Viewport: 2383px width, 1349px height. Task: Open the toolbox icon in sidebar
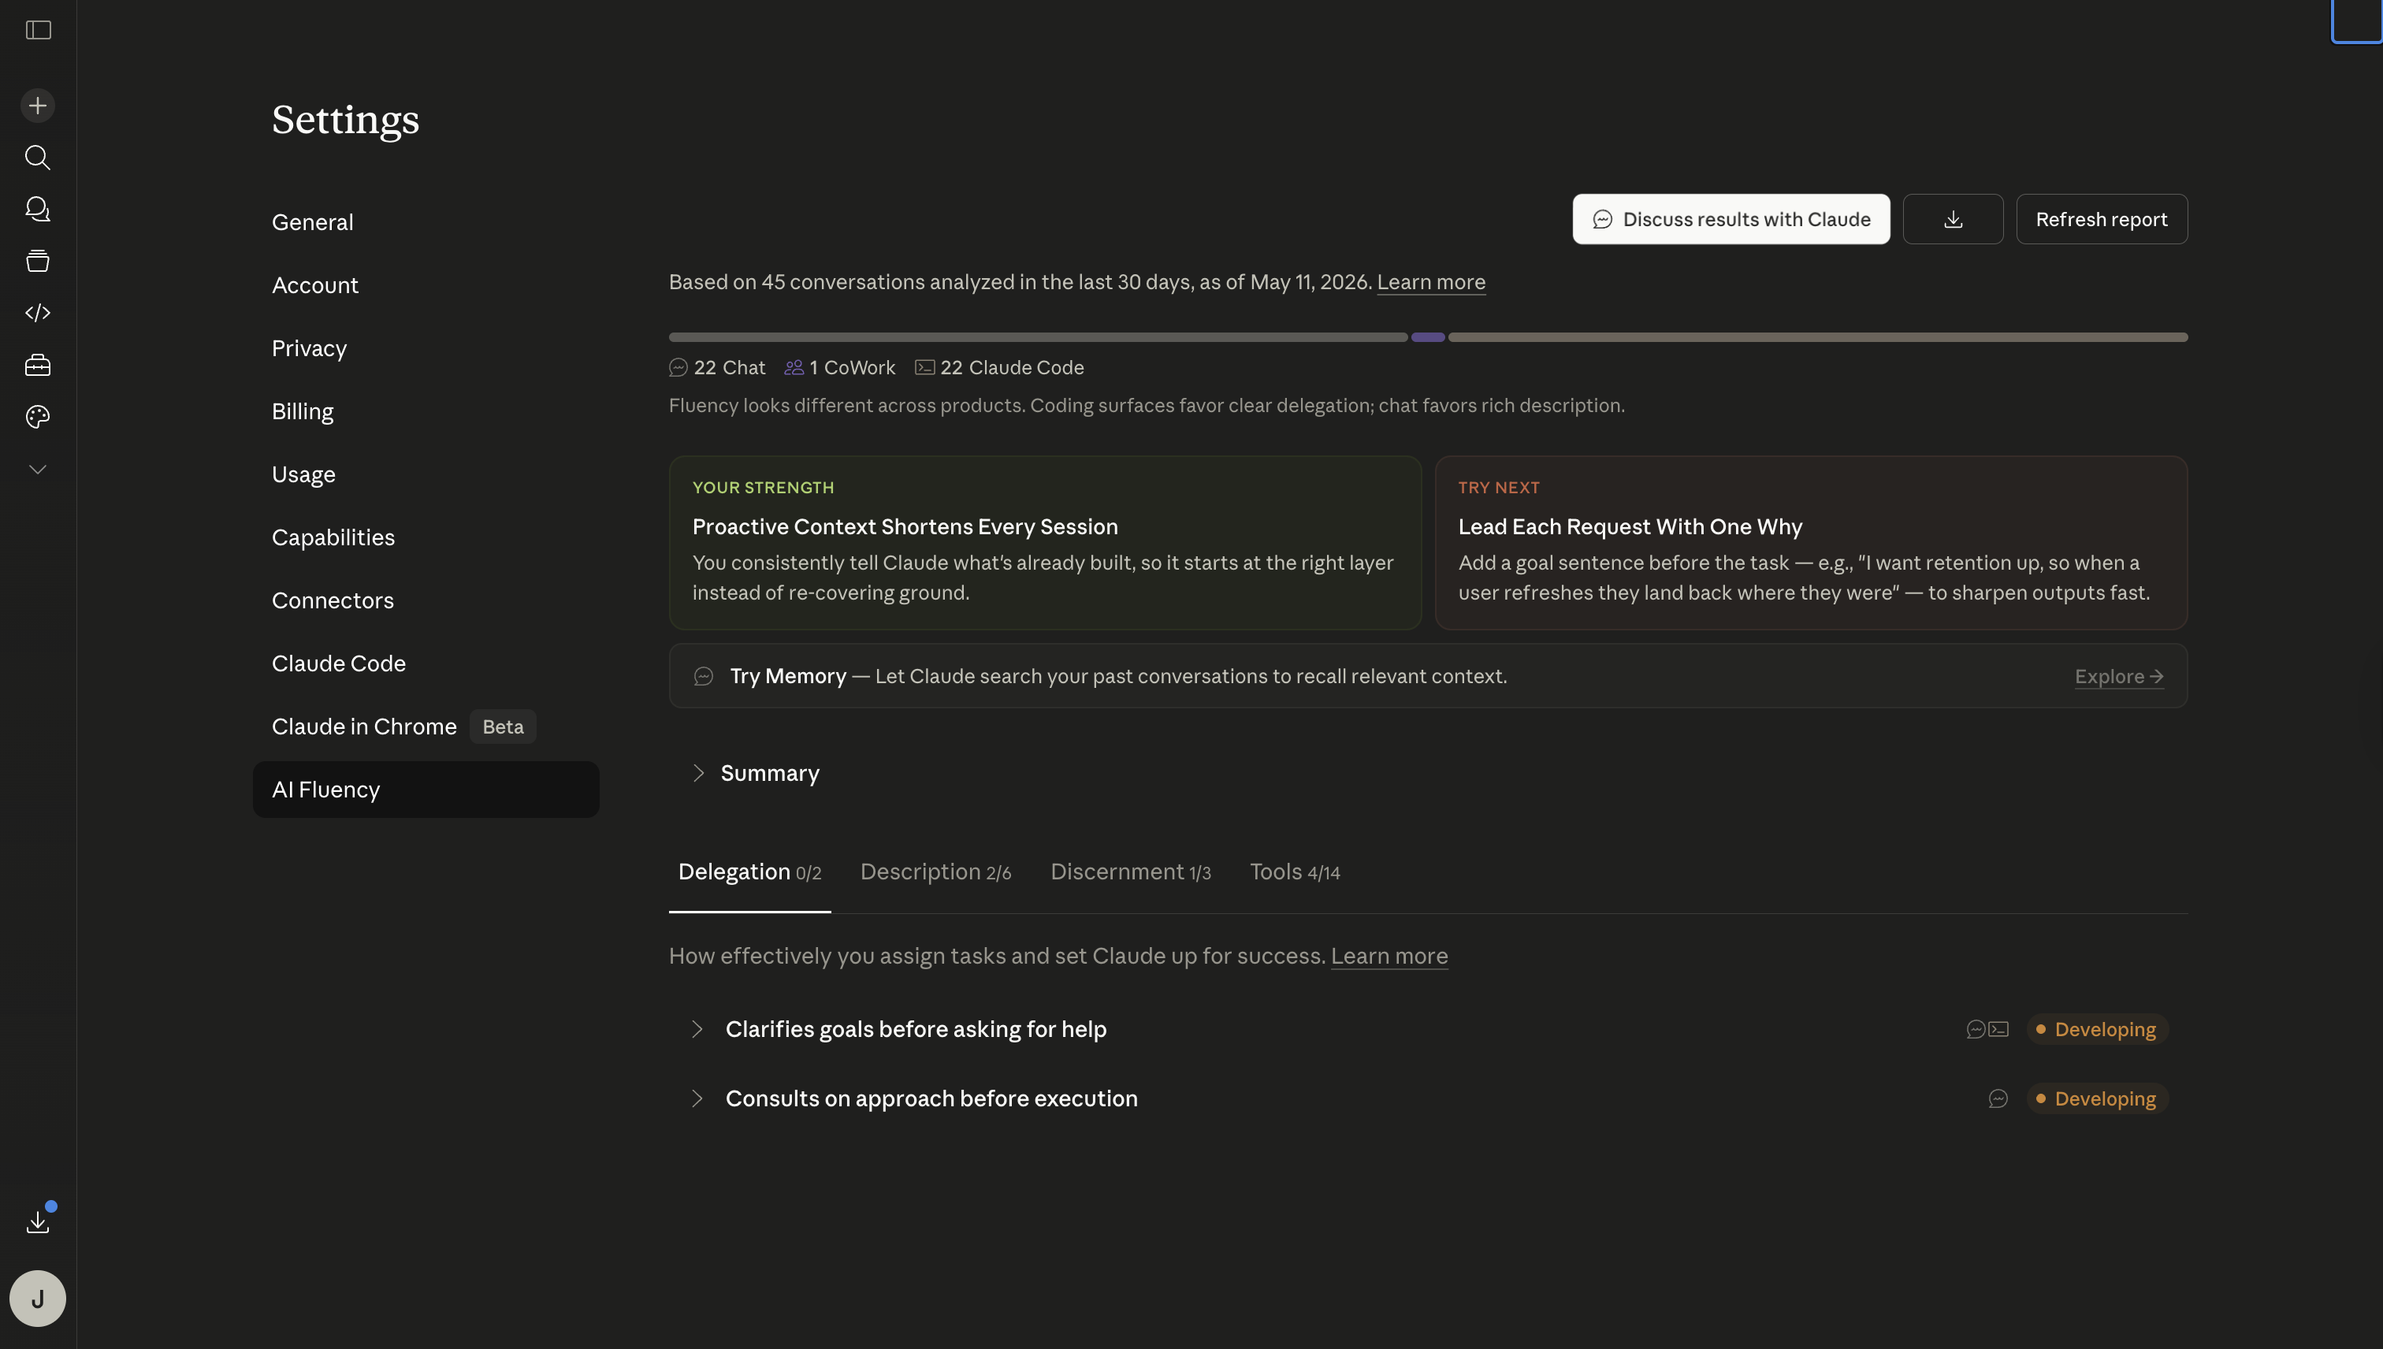(x=38, y=365)
